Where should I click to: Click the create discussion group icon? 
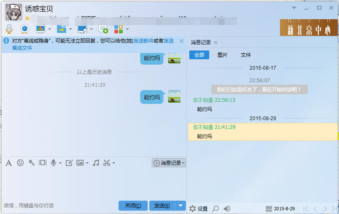[x=103, y=29]
